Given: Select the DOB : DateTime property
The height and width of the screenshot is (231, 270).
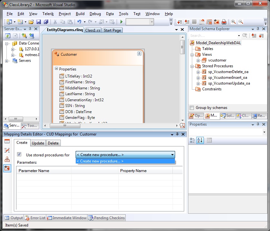Looking at the screenshot, I should click(78, 112).
